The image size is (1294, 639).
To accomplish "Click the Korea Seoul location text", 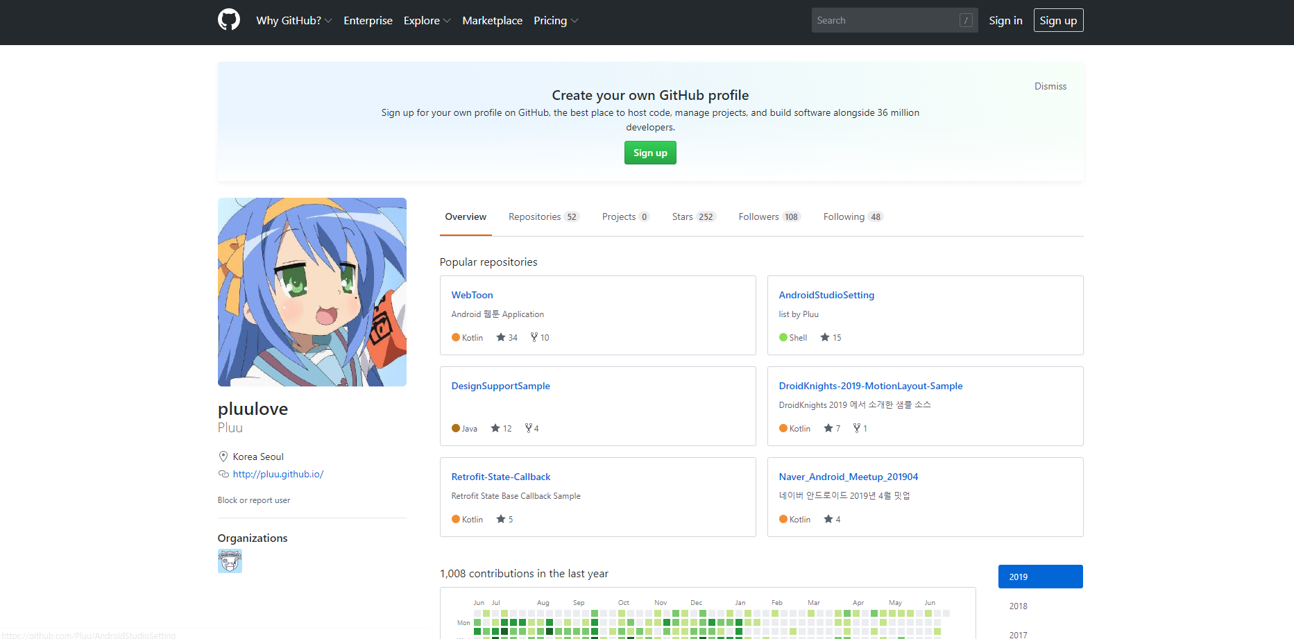I will pyautogui.click(x=258, y=457).
